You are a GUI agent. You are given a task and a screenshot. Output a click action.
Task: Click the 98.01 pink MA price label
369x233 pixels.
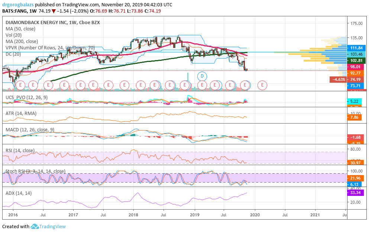tap(355, 67)
